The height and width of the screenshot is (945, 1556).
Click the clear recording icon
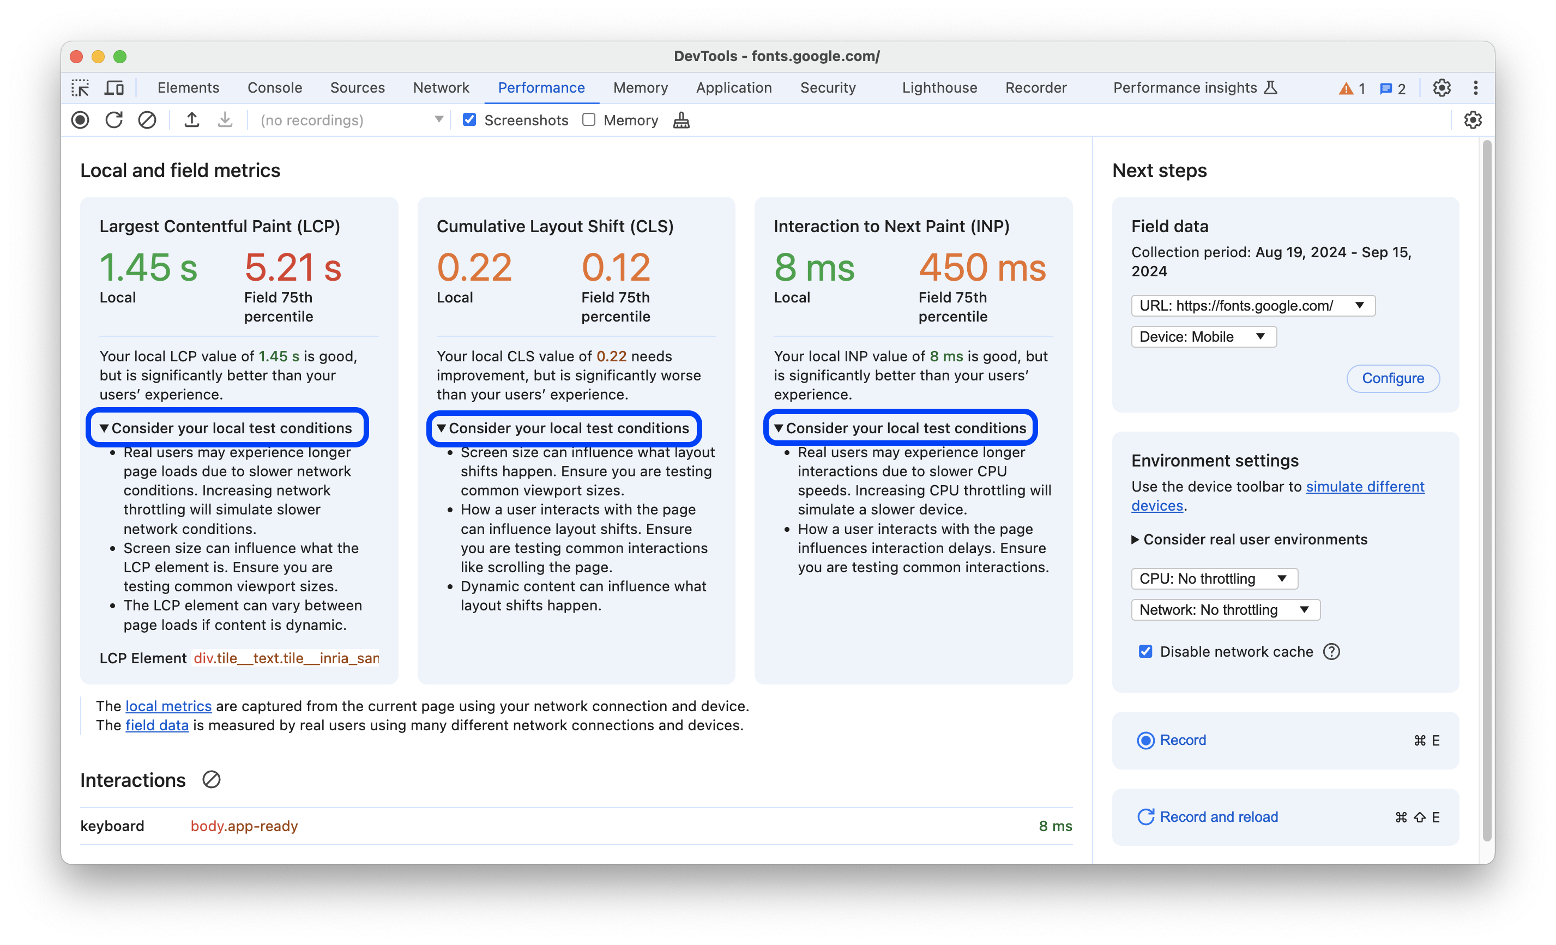[x=147, y=120]
